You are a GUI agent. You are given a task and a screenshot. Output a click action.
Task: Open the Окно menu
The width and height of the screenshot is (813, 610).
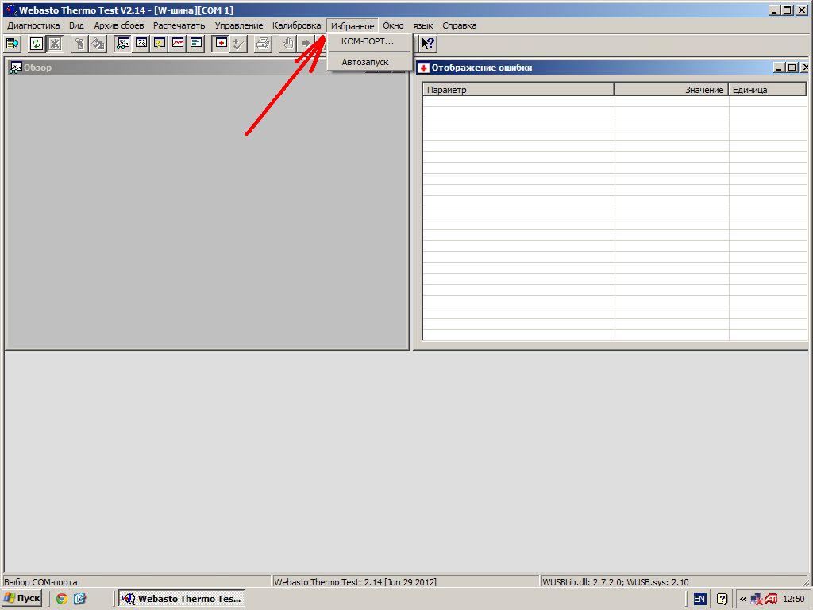pyautogui.click(x=393, y=25)
